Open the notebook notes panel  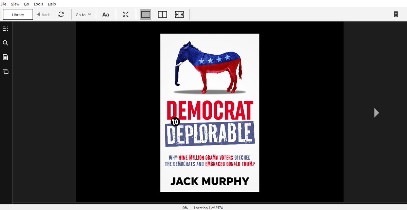(x=5, y=57)
